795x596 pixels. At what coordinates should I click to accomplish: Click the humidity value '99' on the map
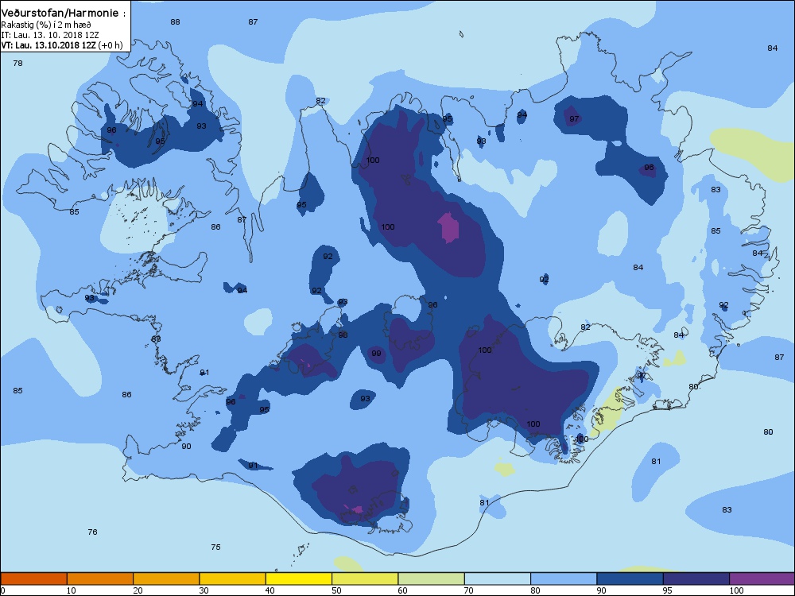(x=376, y=354)
